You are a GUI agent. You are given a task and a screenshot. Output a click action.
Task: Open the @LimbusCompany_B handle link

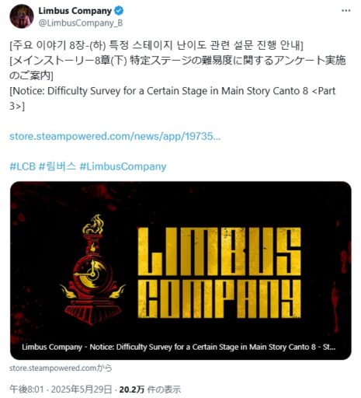coord(81,23)
